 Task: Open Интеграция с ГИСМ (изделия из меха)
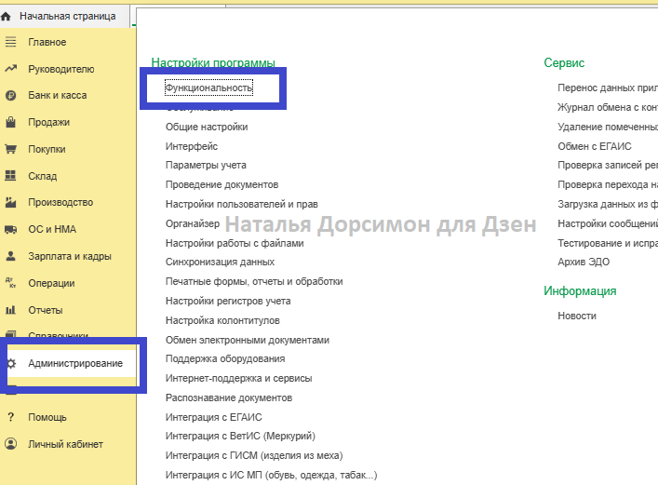[254, 455]
